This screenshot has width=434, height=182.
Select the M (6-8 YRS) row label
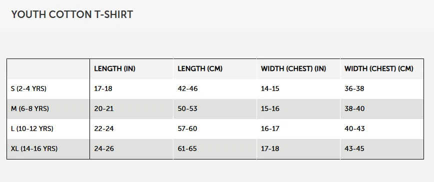30,108
